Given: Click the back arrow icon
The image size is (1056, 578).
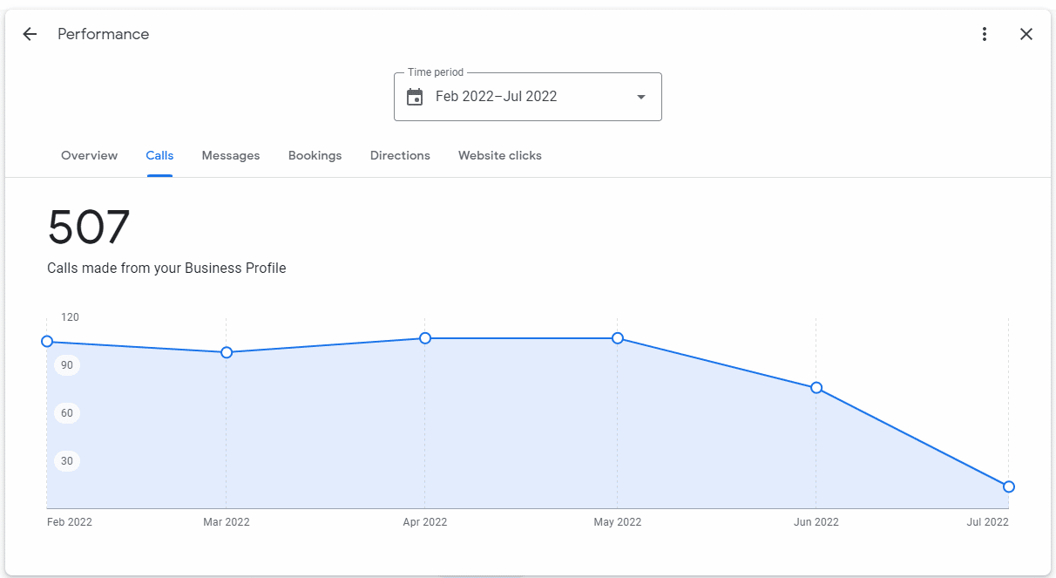Looking at the screenshot, I should (x=30, y=34).
